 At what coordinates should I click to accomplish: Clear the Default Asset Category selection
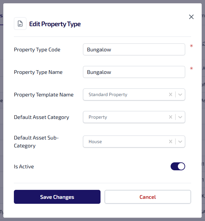click(171, 117)
